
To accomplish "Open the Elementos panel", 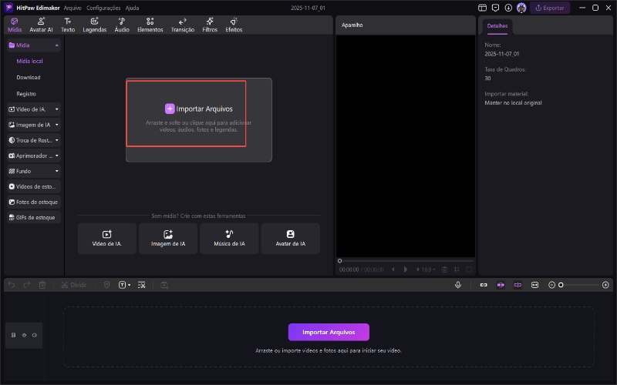I will tap(150, 25).
